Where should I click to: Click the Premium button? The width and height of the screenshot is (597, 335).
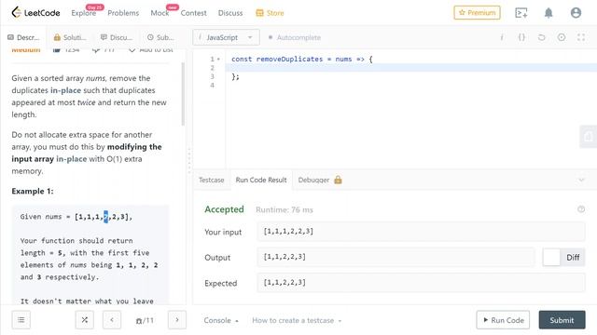click(x=477, y=12)
